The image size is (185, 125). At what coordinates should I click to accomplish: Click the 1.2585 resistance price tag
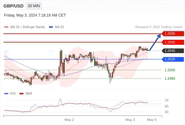[173, 34]
